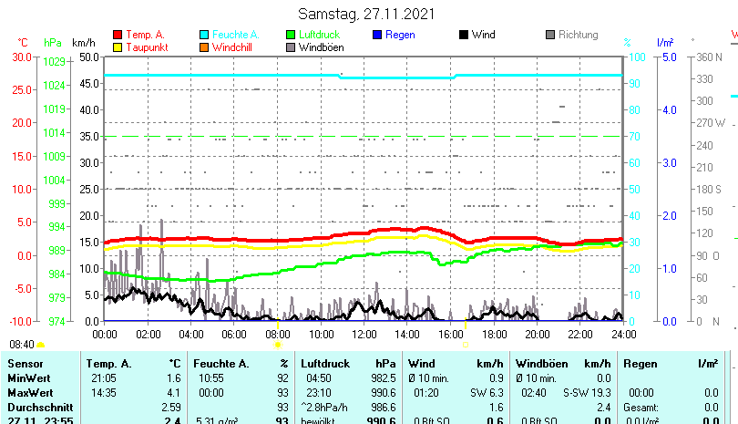Click the cyan Feuchte A. legend square
This screenshot has width=738, height=424.
click(x=204, y=35)
